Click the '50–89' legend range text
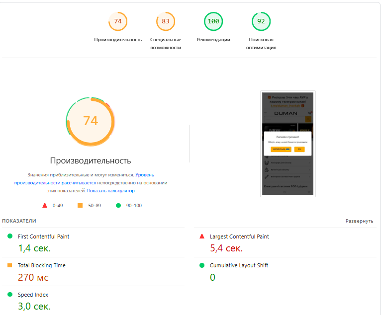 [95, 205]
